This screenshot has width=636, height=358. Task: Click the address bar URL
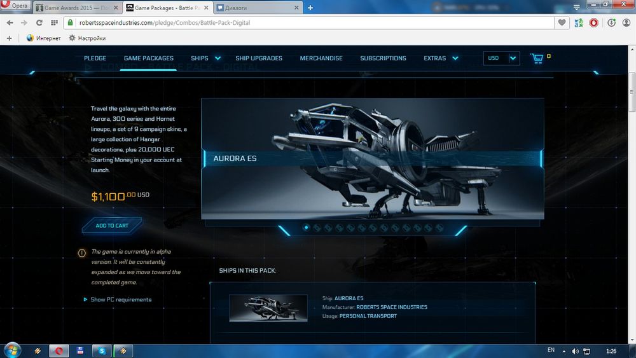tap(165, 23)
